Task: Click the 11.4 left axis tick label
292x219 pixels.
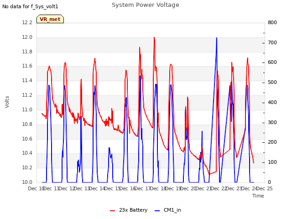Action: coord(27,80)
